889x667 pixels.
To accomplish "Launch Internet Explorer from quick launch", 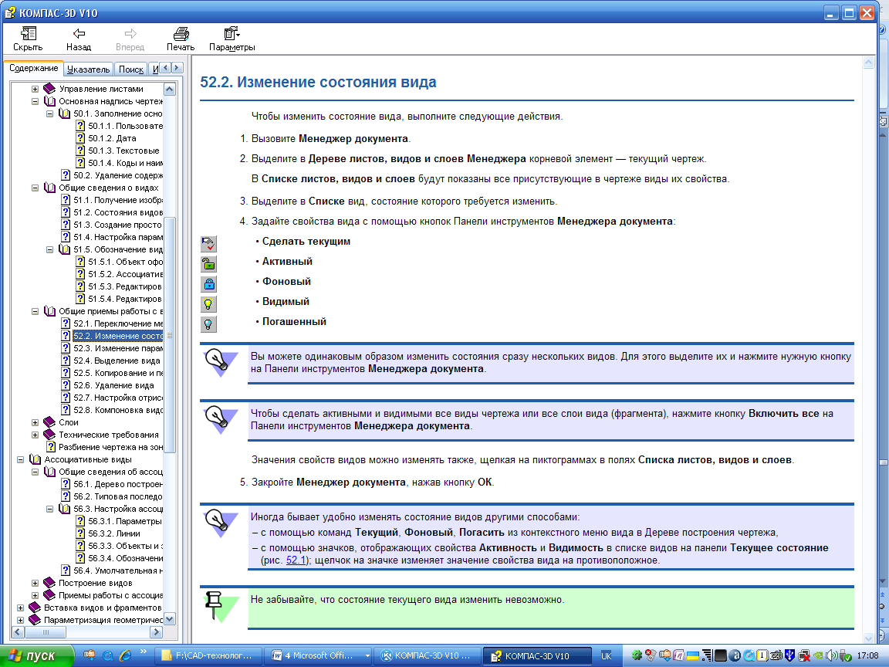I will pos(125,655).
